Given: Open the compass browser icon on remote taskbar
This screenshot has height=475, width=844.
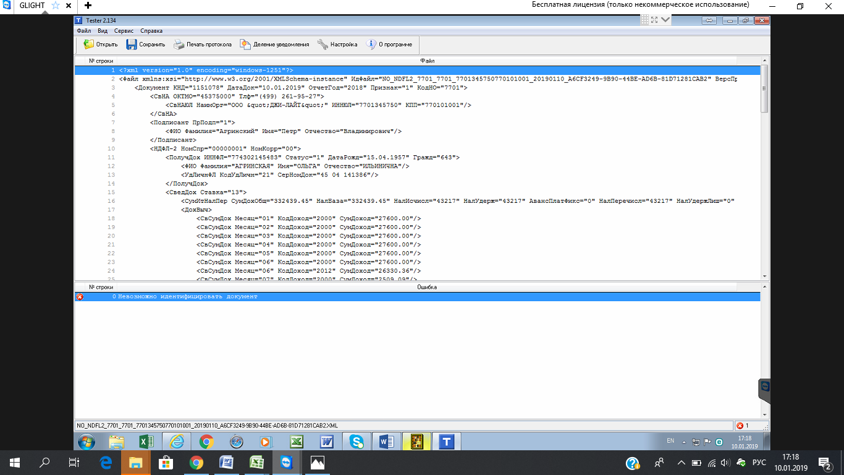Looking at the screenshot, I should point(237,442).
